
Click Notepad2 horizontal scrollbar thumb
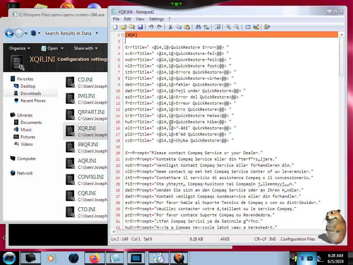click(x=149, y=232)
